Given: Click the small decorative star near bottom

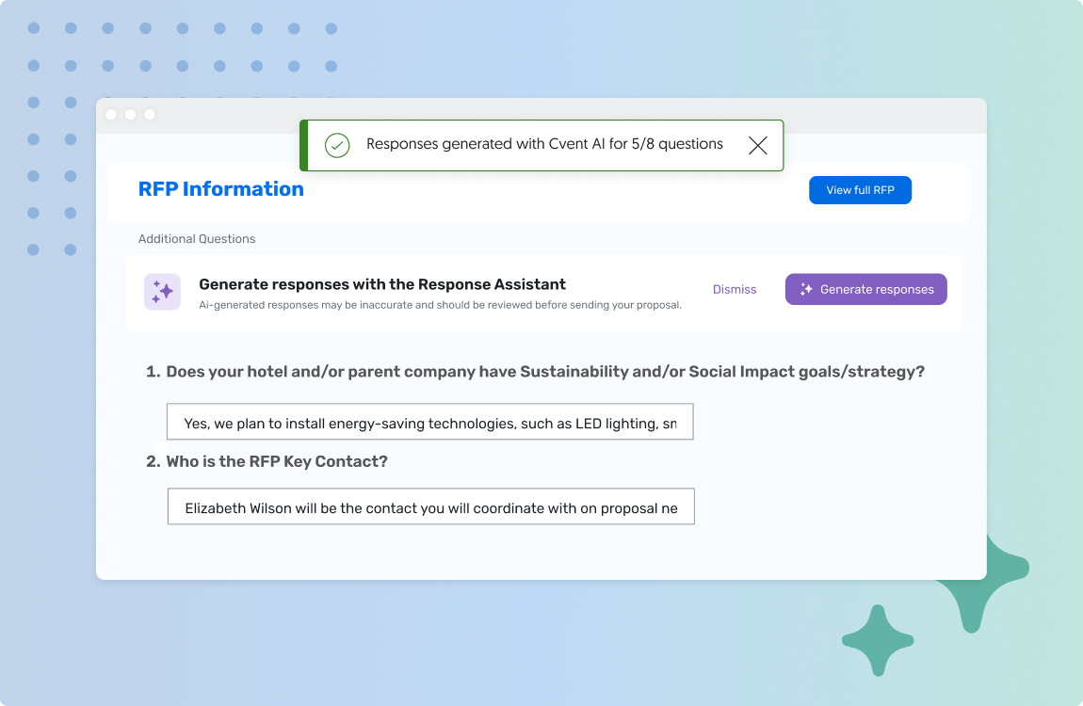Looking at the screenshot, I should tap(878, 641).
